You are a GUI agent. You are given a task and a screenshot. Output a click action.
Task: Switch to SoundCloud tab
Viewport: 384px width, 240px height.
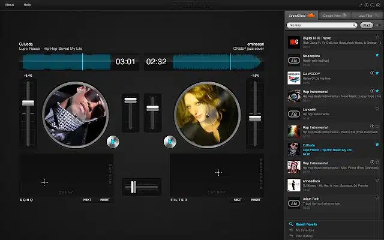click(302, 16)
